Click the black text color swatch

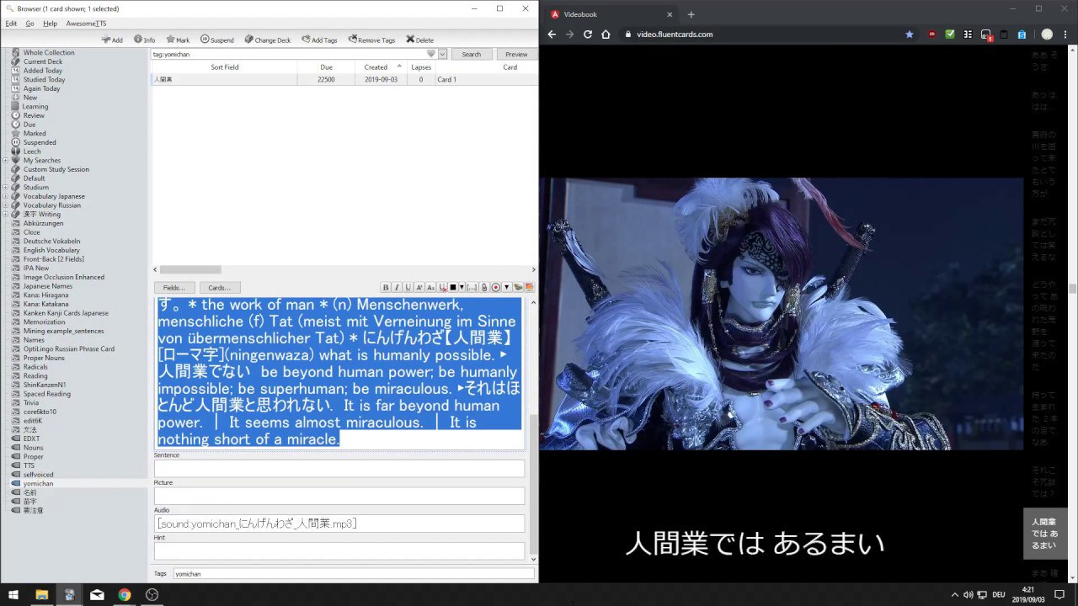coord(453,287)
